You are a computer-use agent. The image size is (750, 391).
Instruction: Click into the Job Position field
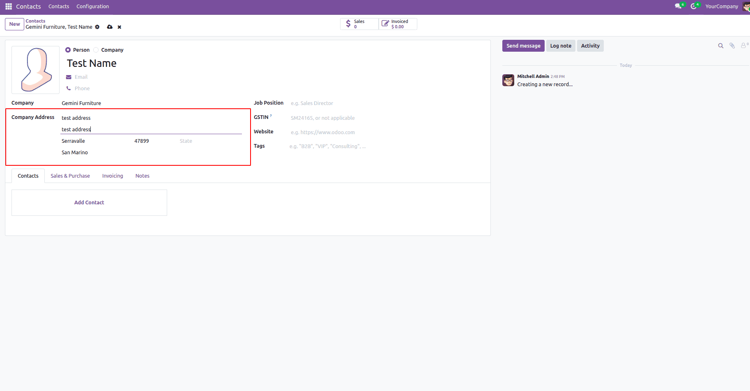pos(387,103)
